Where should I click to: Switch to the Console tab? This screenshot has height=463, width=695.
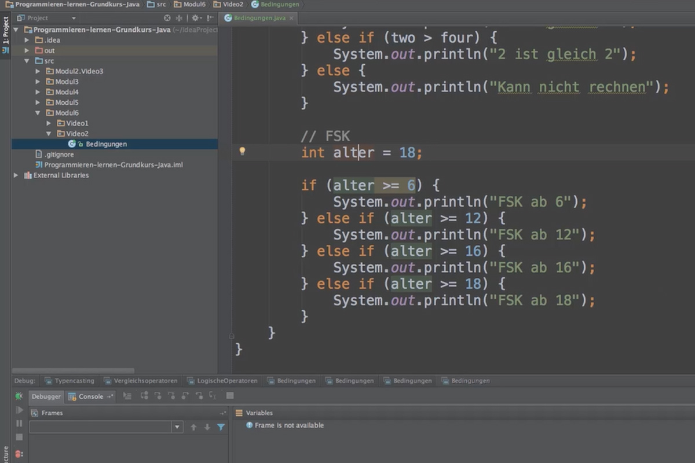(90, 396)
